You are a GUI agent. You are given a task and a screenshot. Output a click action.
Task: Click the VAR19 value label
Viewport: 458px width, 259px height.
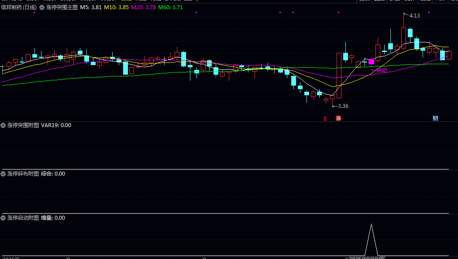coord(56,125)
